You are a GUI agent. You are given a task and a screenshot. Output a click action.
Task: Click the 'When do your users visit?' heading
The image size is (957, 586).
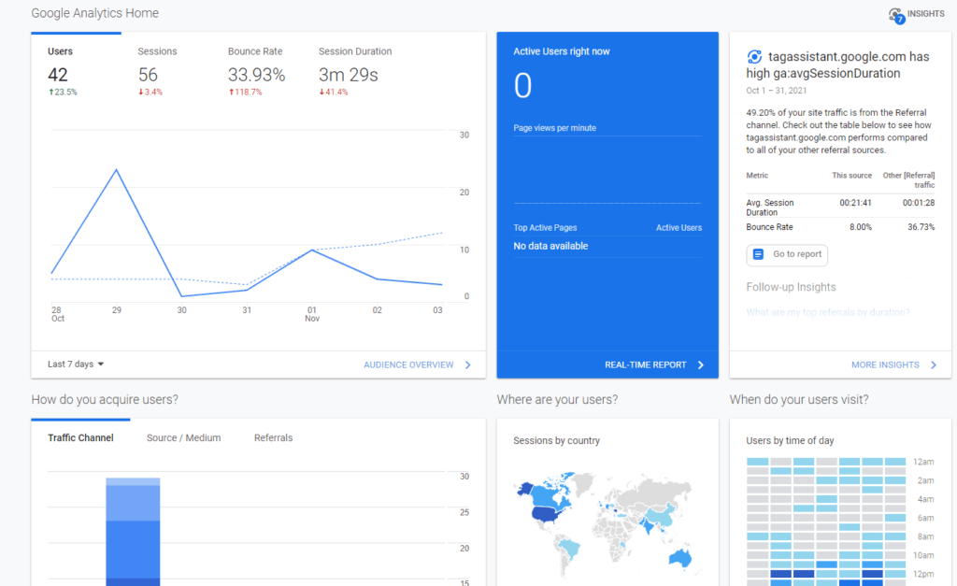pyautogui.click(x=799, y=400)
